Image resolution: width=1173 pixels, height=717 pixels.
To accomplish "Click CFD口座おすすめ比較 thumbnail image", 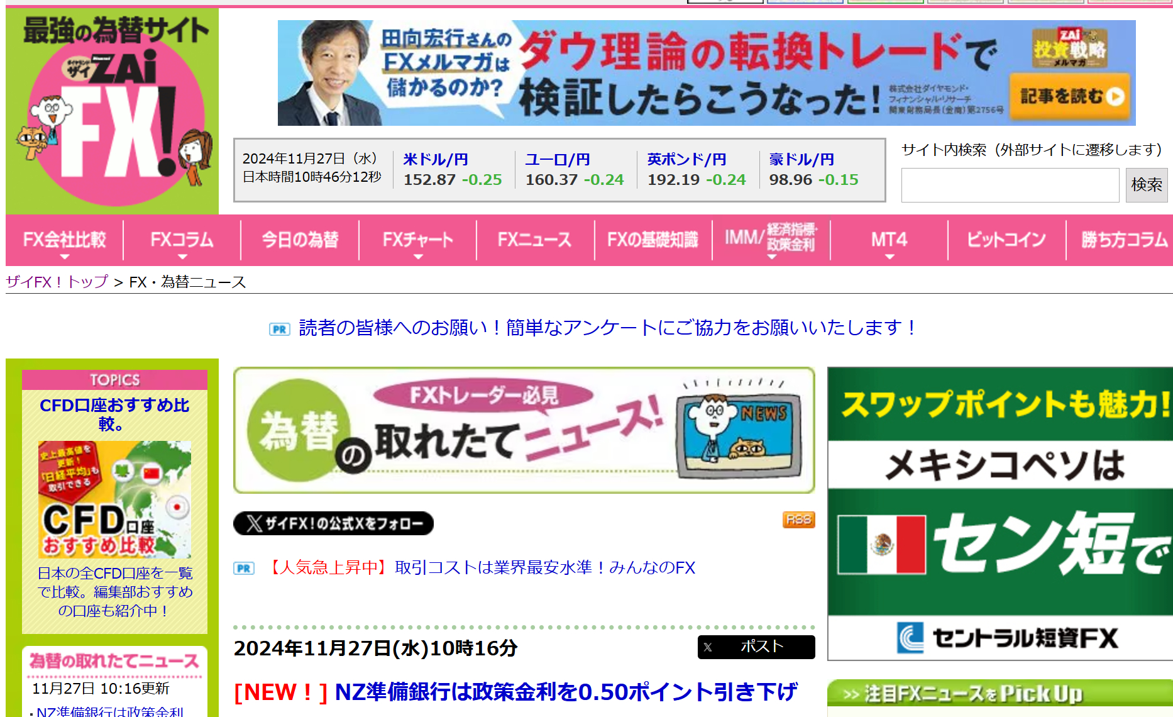I will point(114,499).
